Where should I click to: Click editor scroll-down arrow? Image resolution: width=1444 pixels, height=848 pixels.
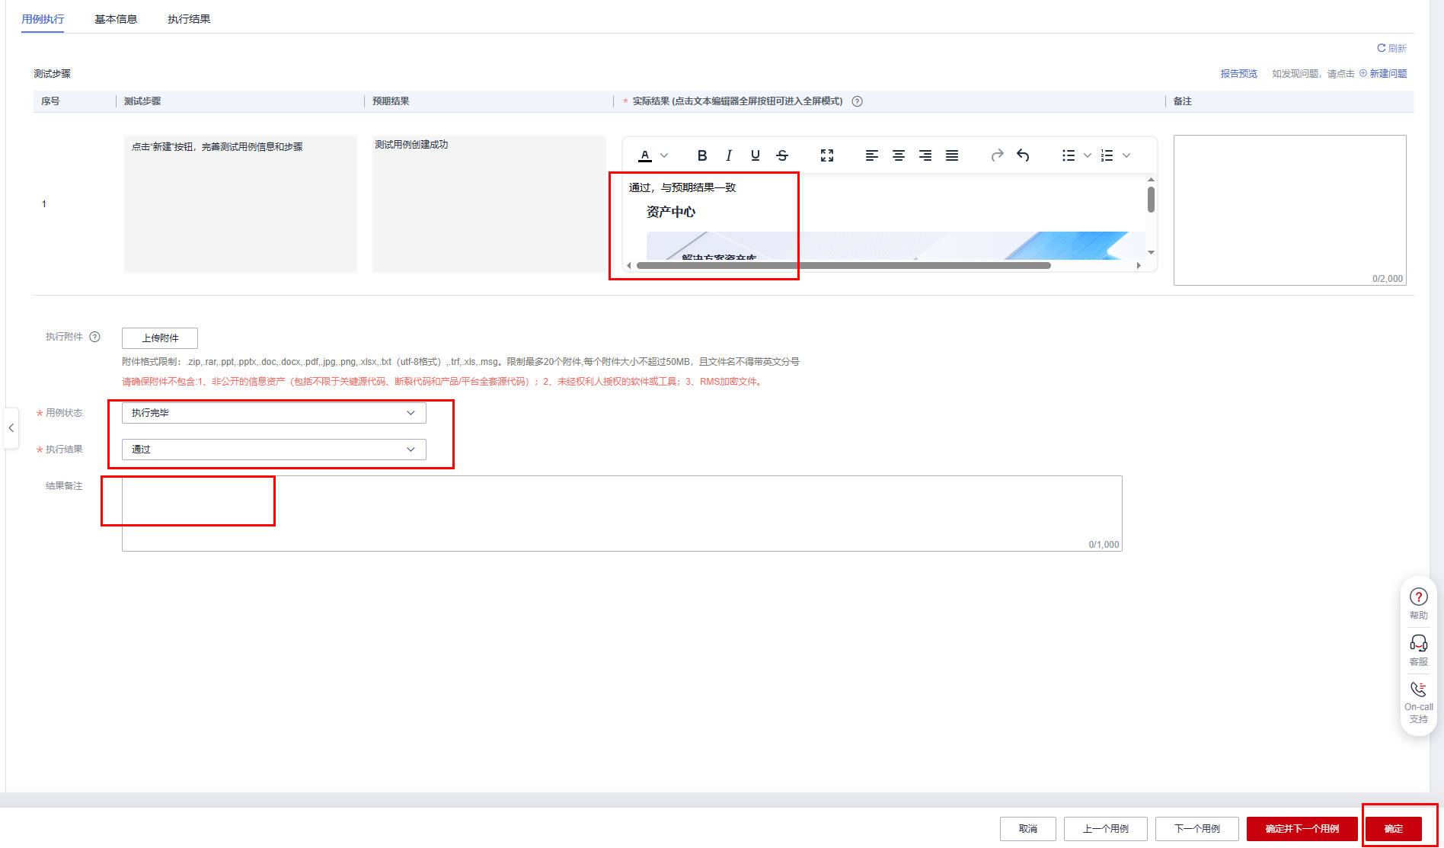tap(1151, 252)
